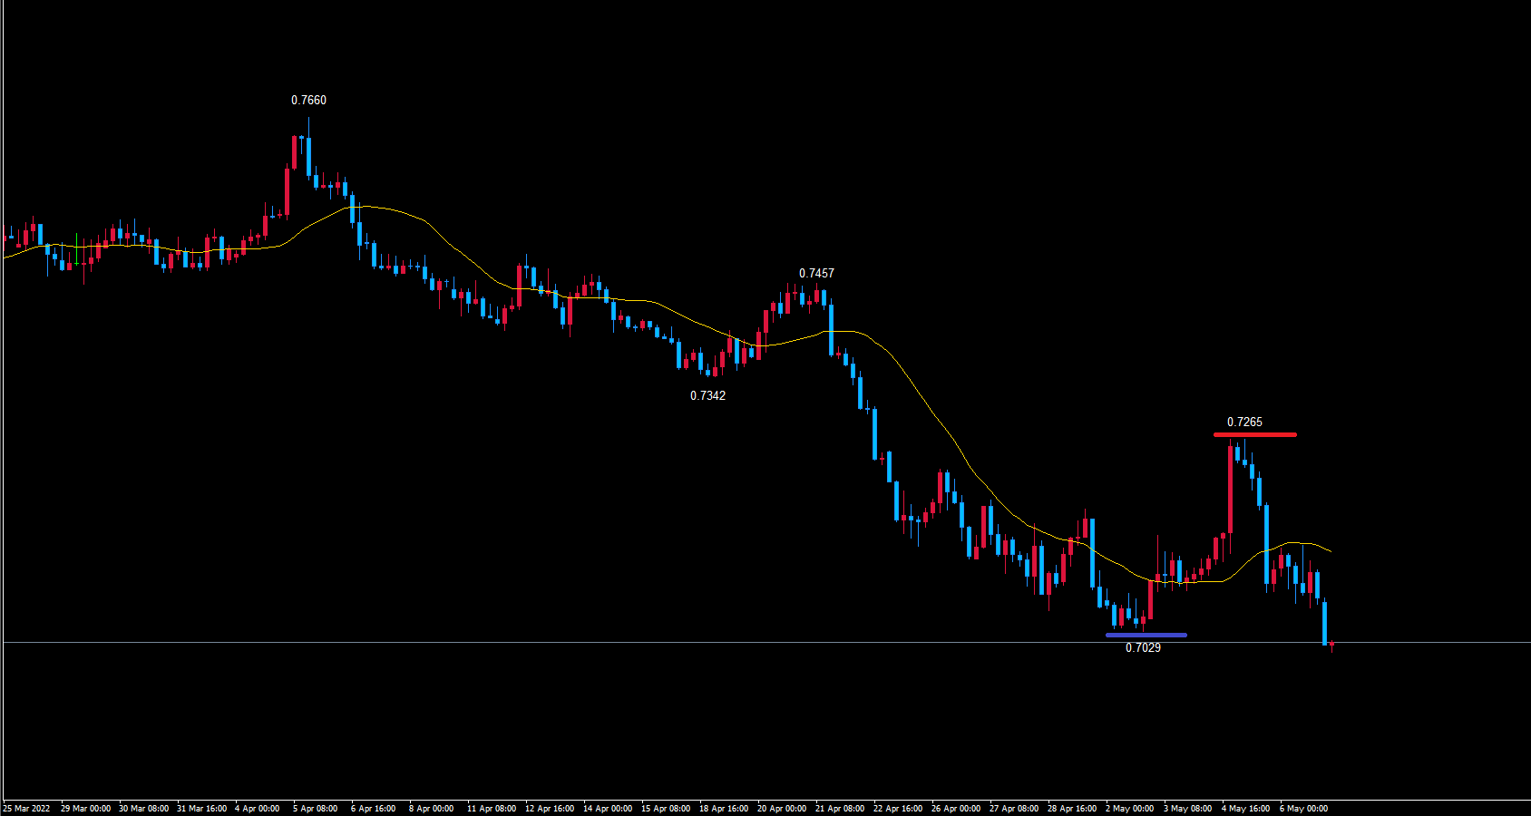Image resolution: width=1531 pixels, height=816 pixels.
Task: Click the 0.7029 low price label
Action: coord(1143,648)
